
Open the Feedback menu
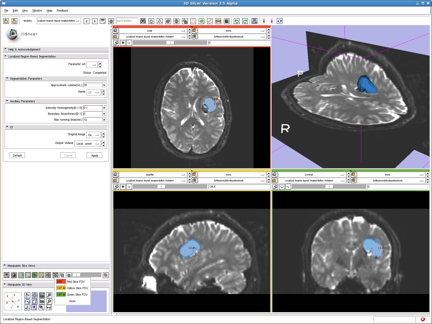[x=62, y=11]
